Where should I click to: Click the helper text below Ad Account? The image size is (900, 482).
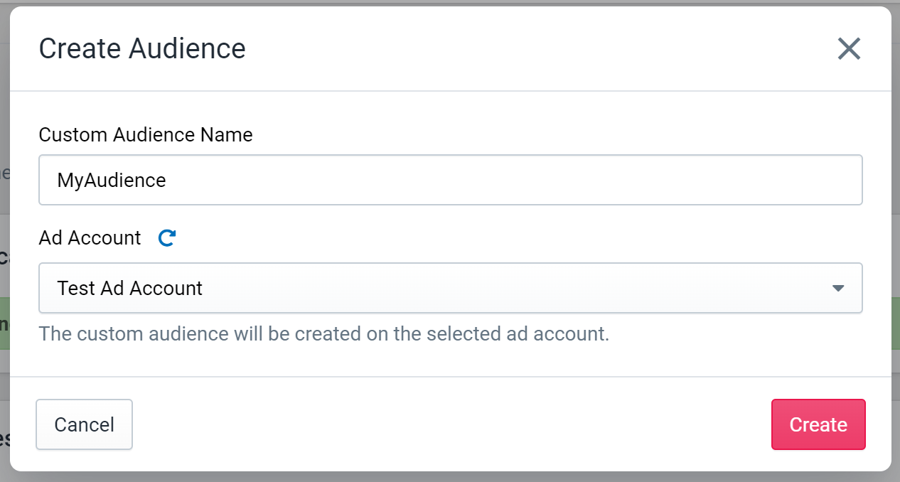tap(324, 333)
